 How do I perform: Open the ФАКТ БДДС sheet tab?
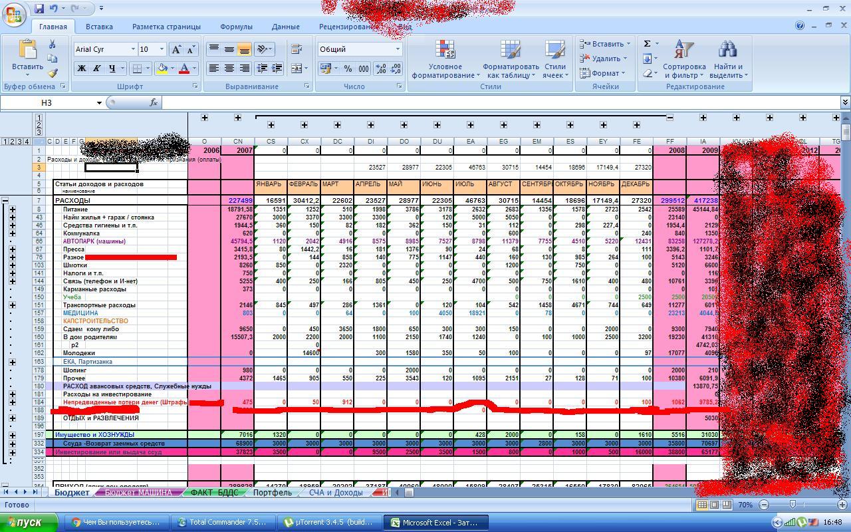(213, 493)
